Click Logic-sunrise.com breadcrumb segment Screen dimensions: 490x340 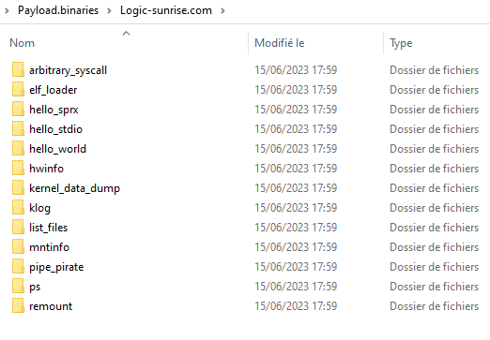[x=166, y=10]
